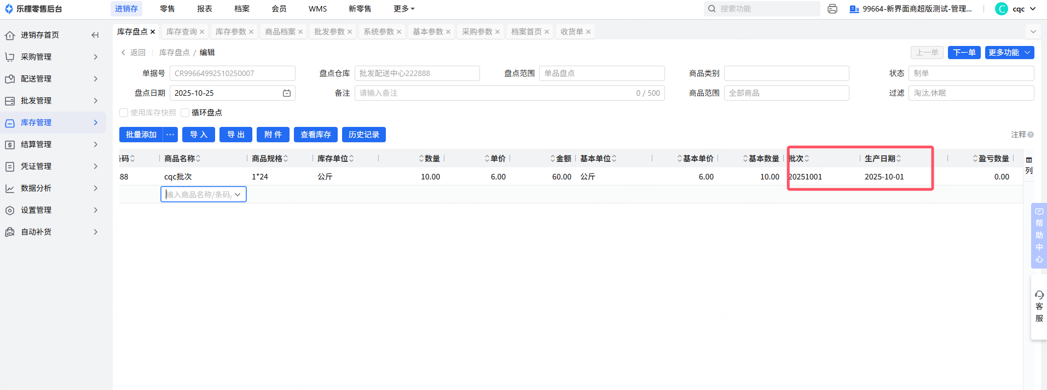Click the 注释 help question icon

(1031, 135)
